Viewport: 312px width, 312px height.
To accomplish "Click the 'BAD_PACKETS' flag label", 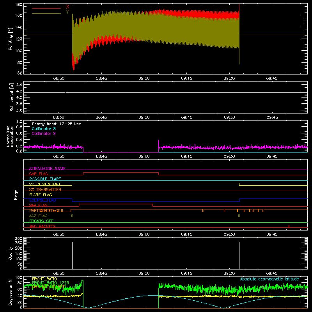I will (x=43, y=226).
